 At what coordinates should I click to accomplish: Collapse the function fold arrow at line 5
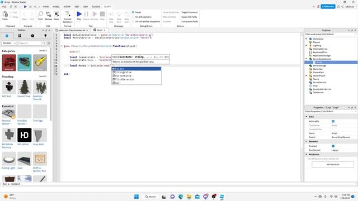click(x=62, y=46)
